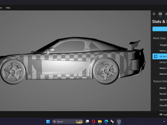Select the Normal texture row
The height and width of the screenshot is (125, 167).
click(x=160, y=94)
